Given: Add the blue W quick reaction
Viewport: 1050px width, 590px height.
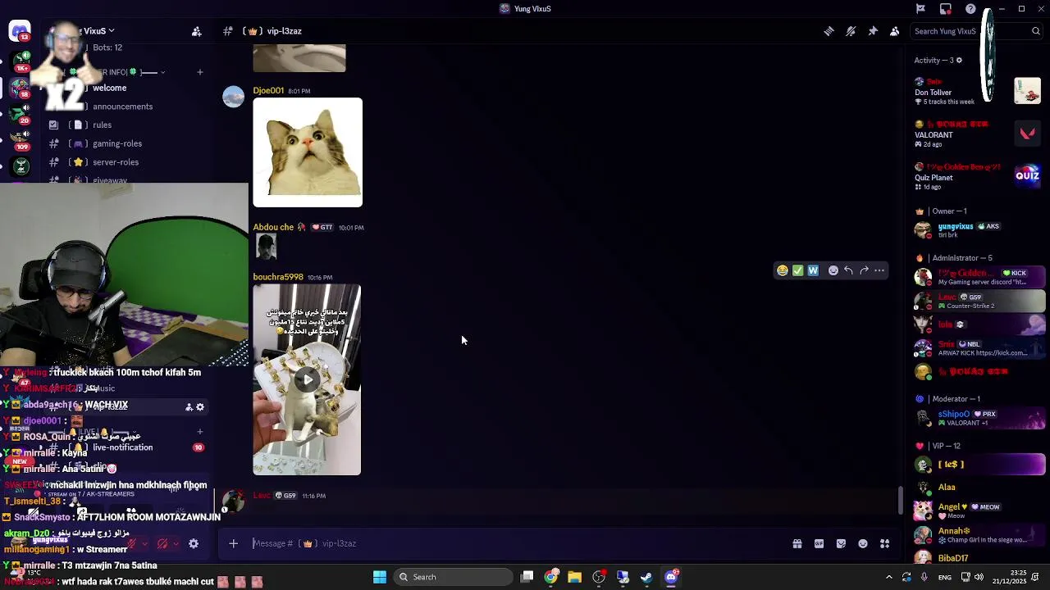Looking at the screenshot, I should tap(813, 270).
